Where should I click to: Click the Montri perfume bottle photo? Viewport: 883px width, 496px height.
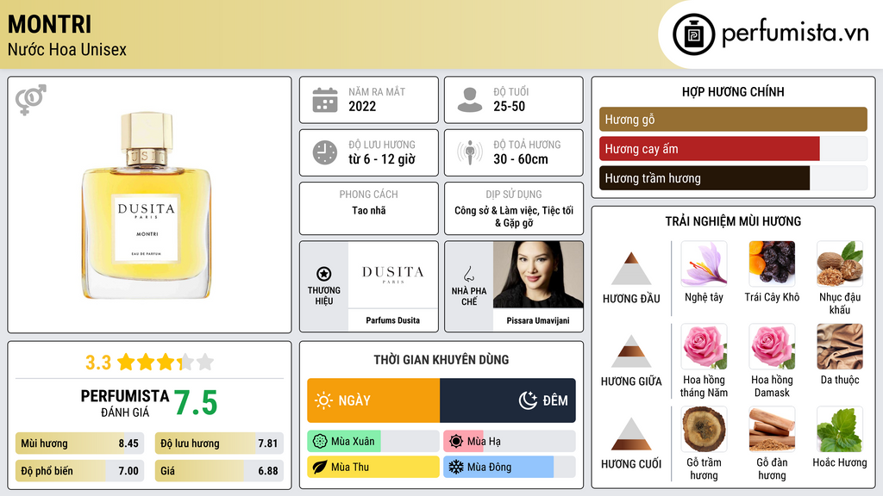pos(147,205)
